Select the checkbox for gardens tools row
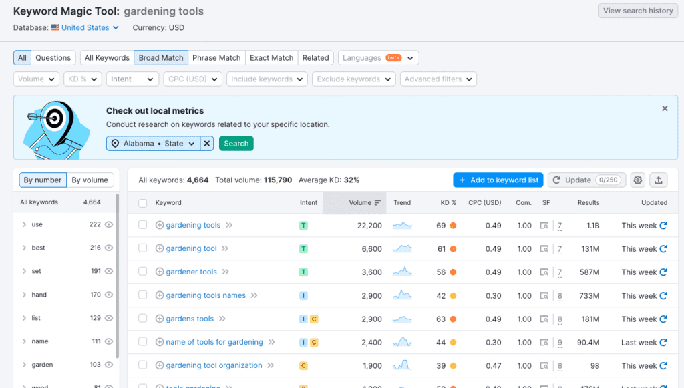The image size is (684, 388). [142, 319]
